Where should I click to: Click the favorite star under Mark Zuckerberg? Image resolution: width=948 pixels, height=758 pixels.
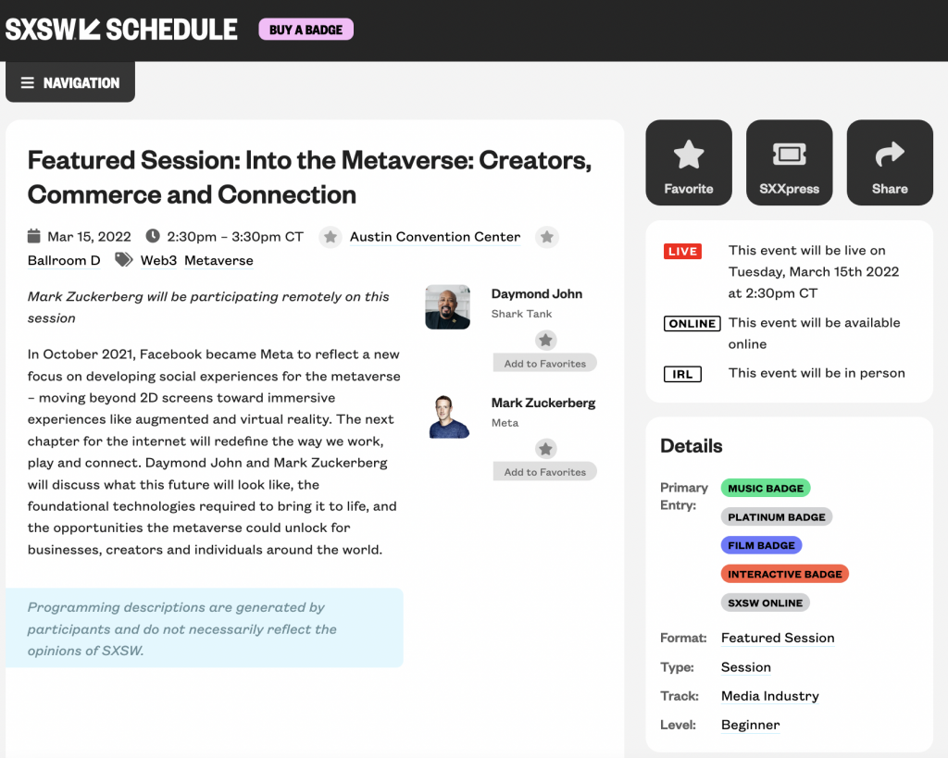(546, 449)
